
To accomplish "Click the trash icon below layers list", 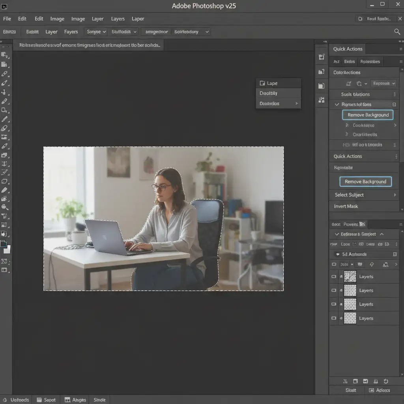I will (x=355, y=381).
